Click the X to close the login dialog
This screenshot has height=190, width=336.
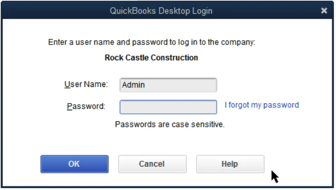point(324,10)
